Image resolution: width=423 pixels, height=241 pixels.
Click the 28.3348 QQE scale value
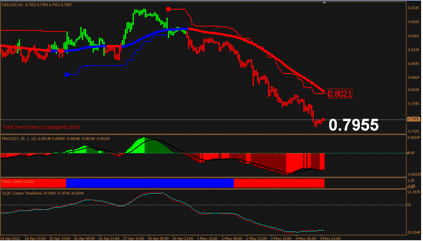413,233
